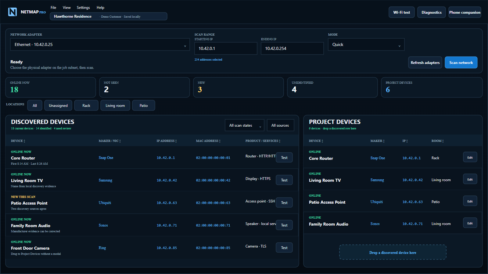This screenshot has width=488, height=274.
Task: Click MAC address 02:00:00:00:00:63
Action: pos(213,203)
